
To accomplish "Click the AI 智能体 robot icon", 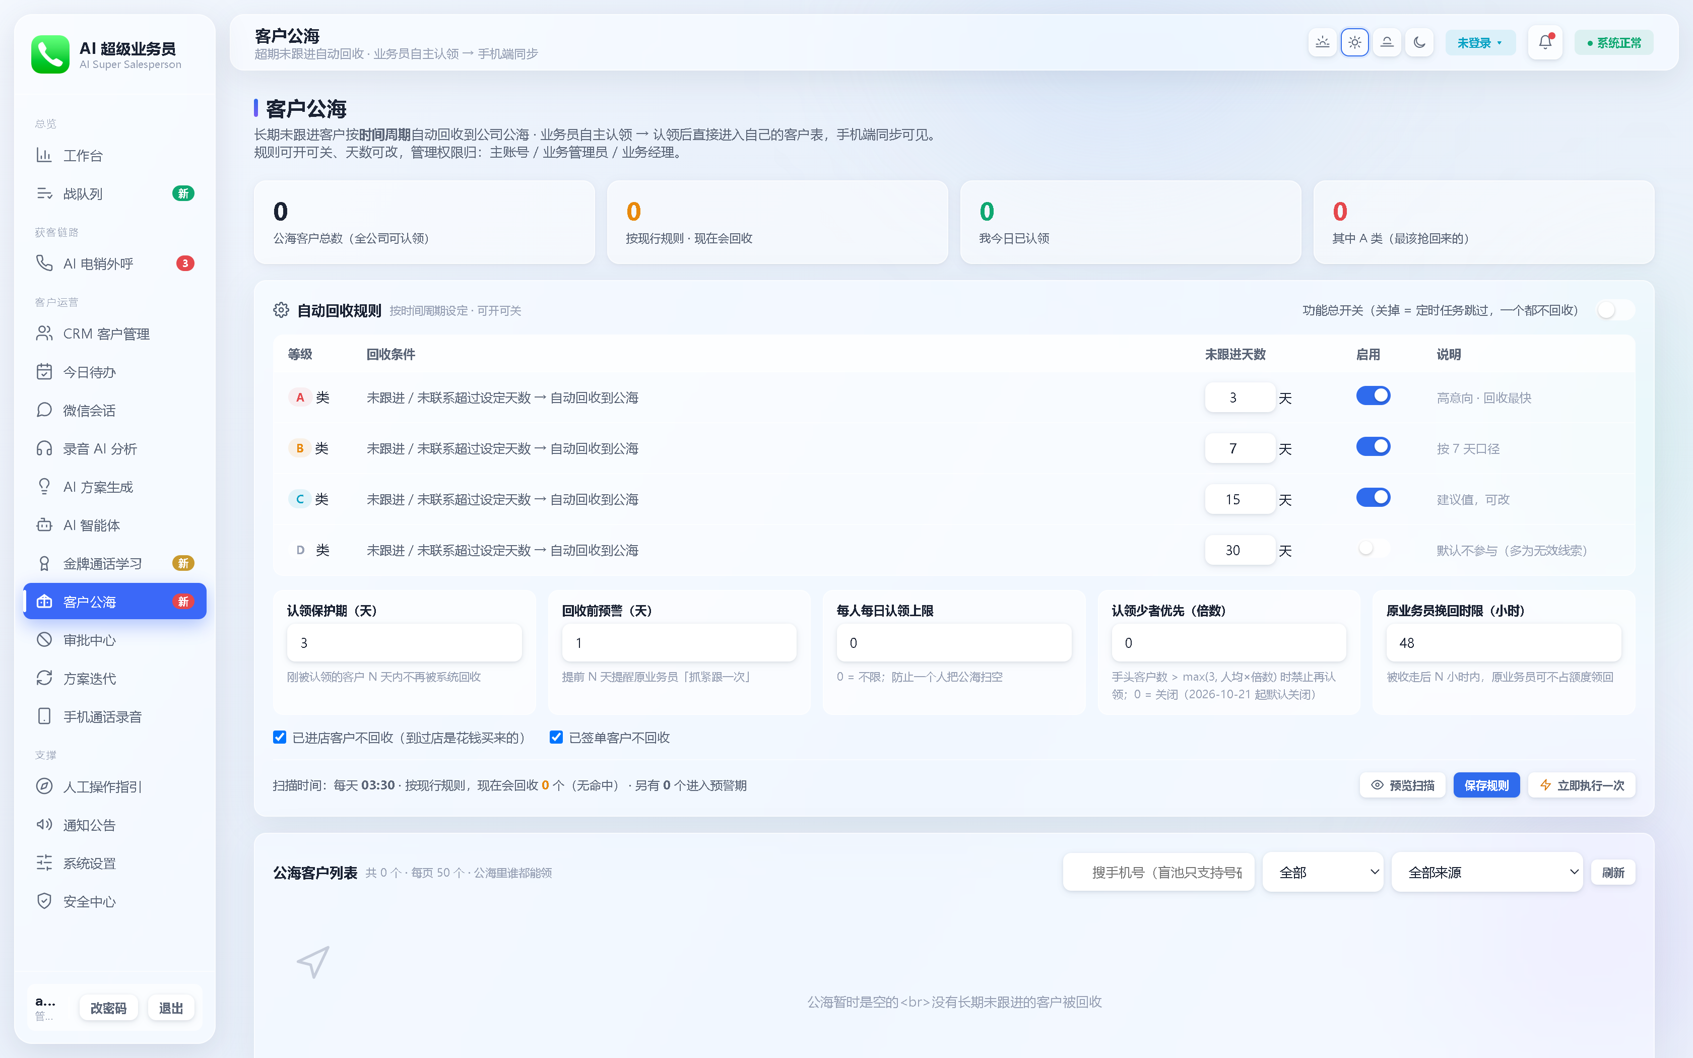I will coord(44,525).
